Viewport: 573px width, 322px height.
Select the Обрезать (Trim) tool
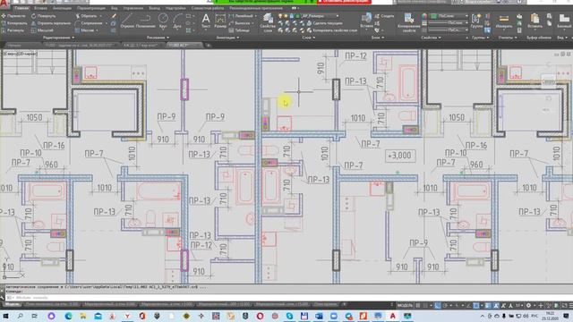pos(86,16)
